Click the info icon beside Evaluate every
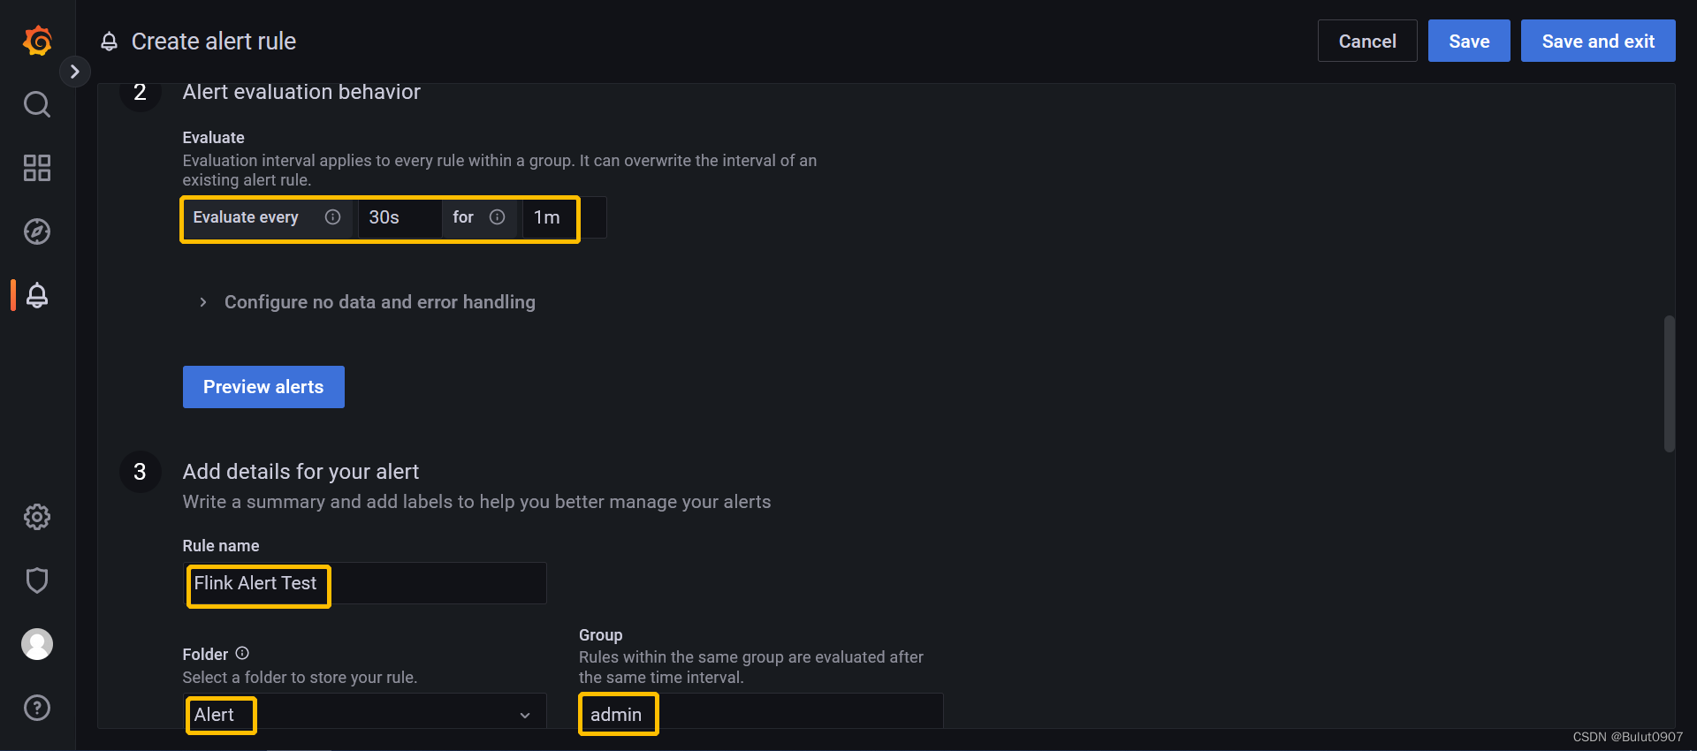The image size is (1697, 751). 332,216
